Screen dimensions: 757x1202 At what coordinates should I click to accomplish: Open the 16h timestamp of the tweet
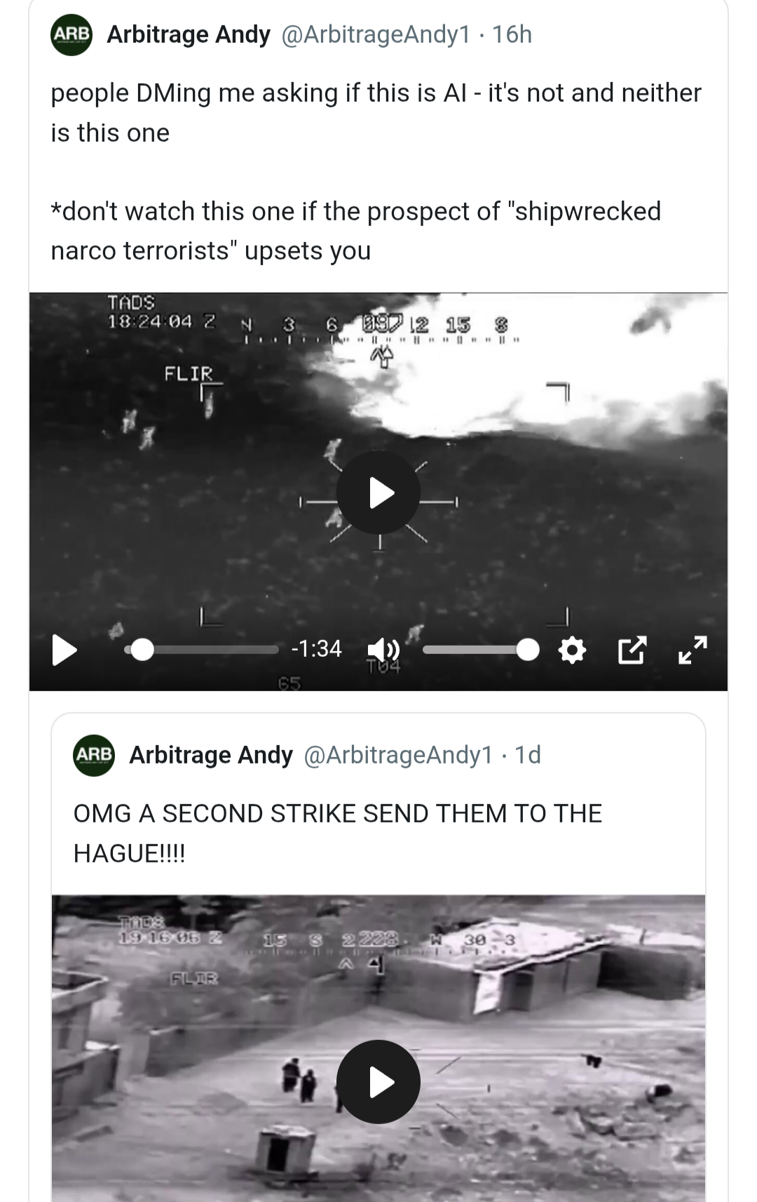512,34
